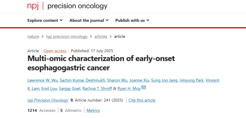Select author Joanne Xiu
The image size is (246, 118).
[140, 80]
